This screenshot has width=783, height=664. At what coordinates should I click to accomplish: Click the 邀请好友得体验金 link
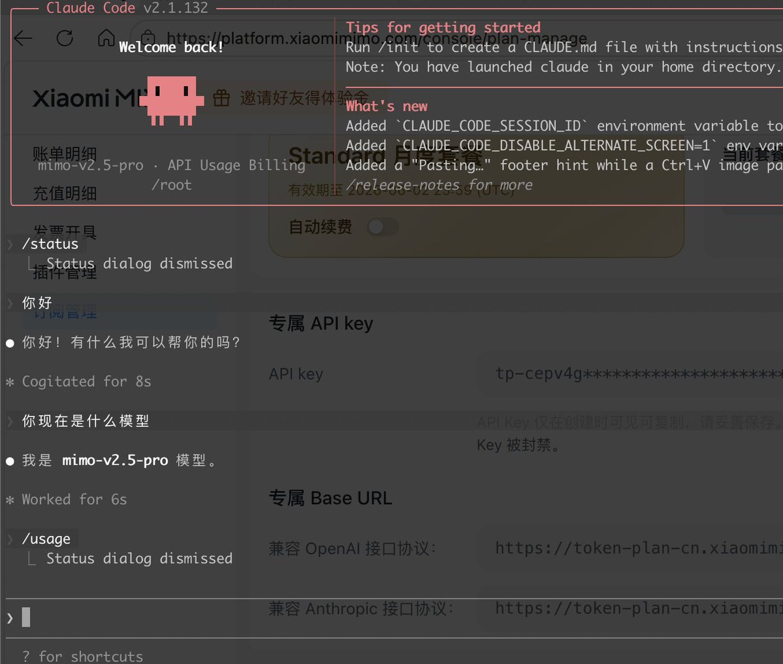click(304, 98)
